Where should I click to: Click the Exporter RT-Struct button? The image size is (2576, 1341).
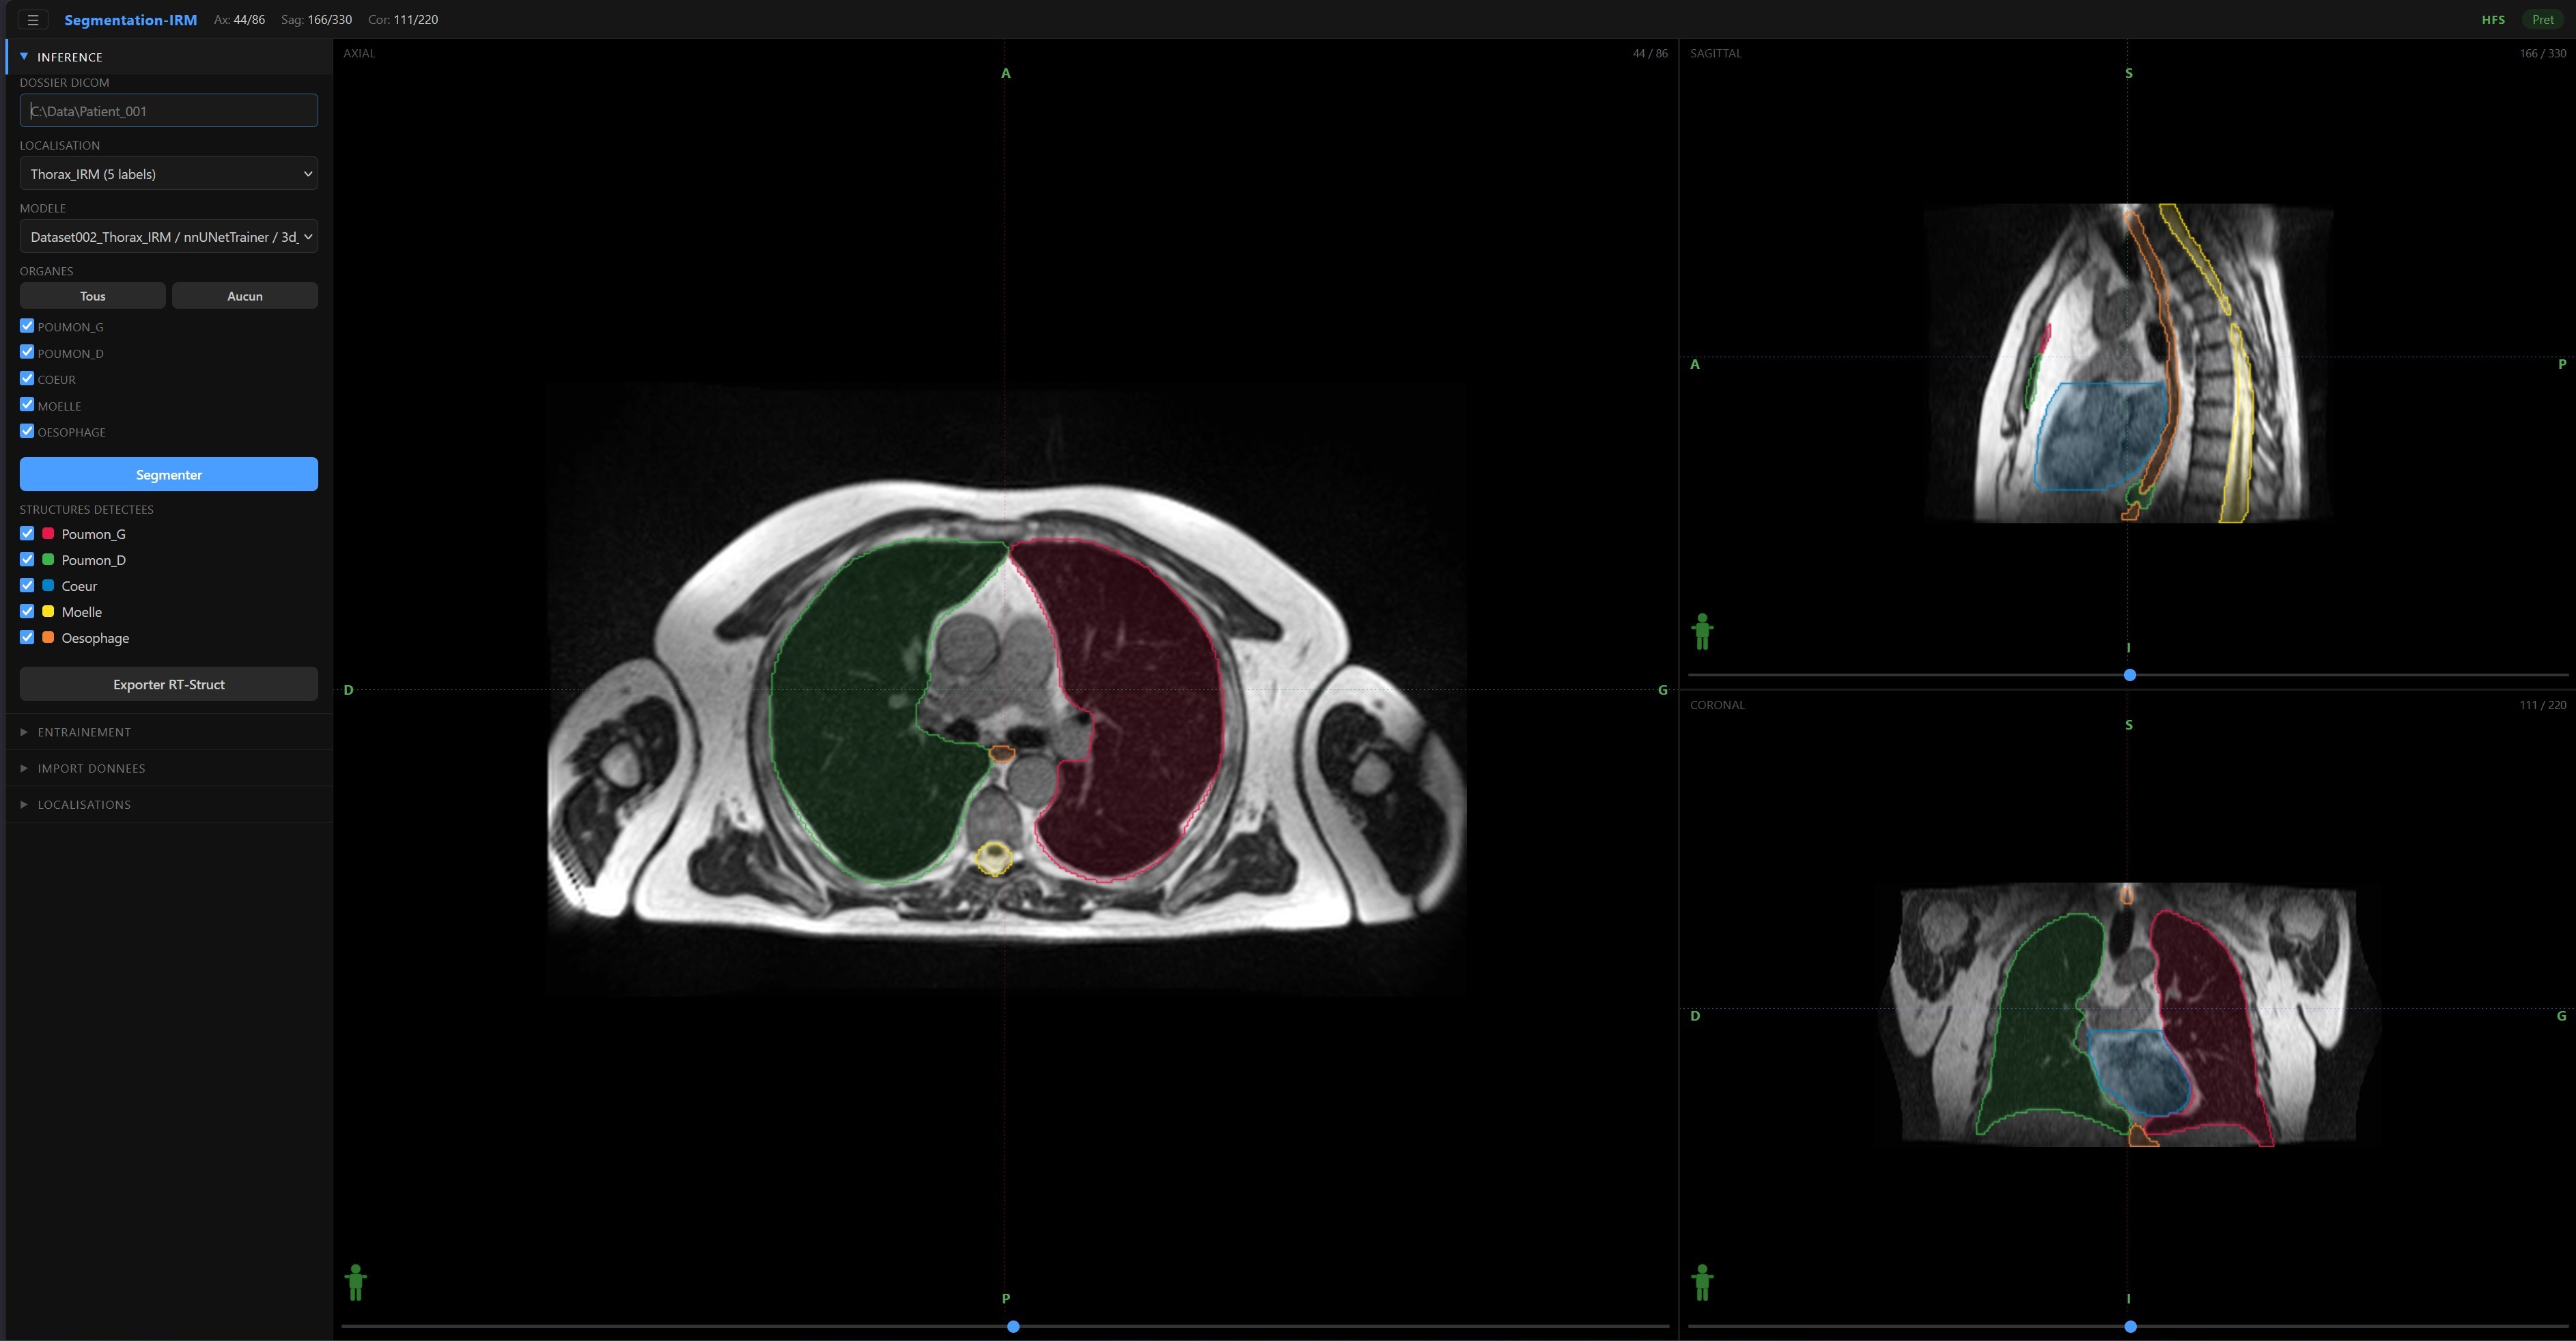(169, 685)
